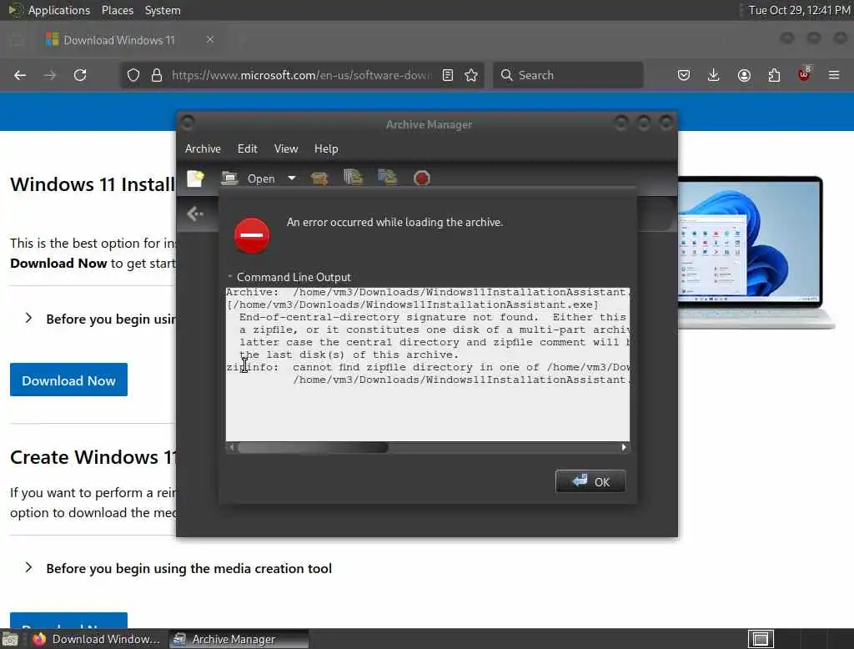Reload the page in Firefox
854x649 pixels.
[x=80, y=75]
